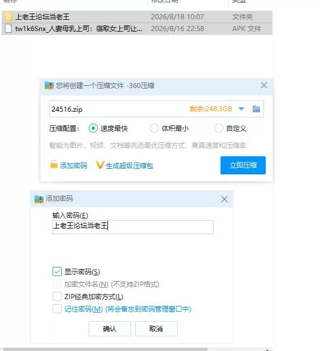Uncheck the 显示密码(S) checkbox
This screenshot has height=351, width=320.
click(57, 271)
